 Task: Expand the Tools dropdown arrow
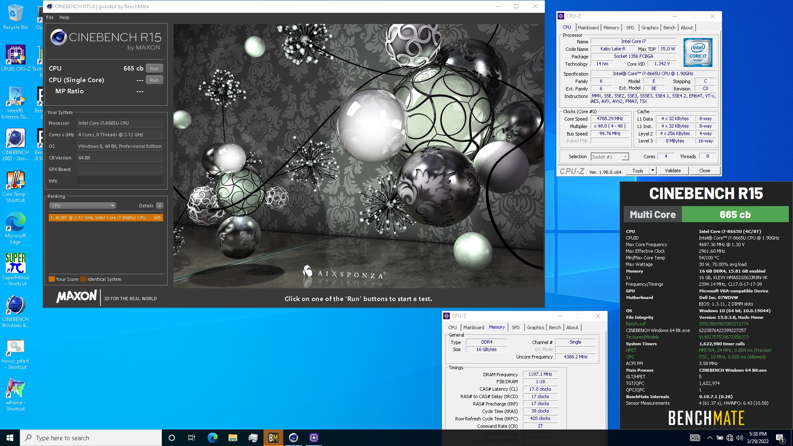[x=653, y=171]
